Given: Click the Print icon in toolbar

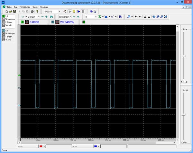Looking at the screenshot, I should click(x=32, y=11).
